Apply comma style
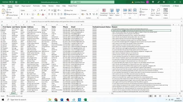Image resolution: width=183 pixels, height=102 pixels. tap(90, 14)
